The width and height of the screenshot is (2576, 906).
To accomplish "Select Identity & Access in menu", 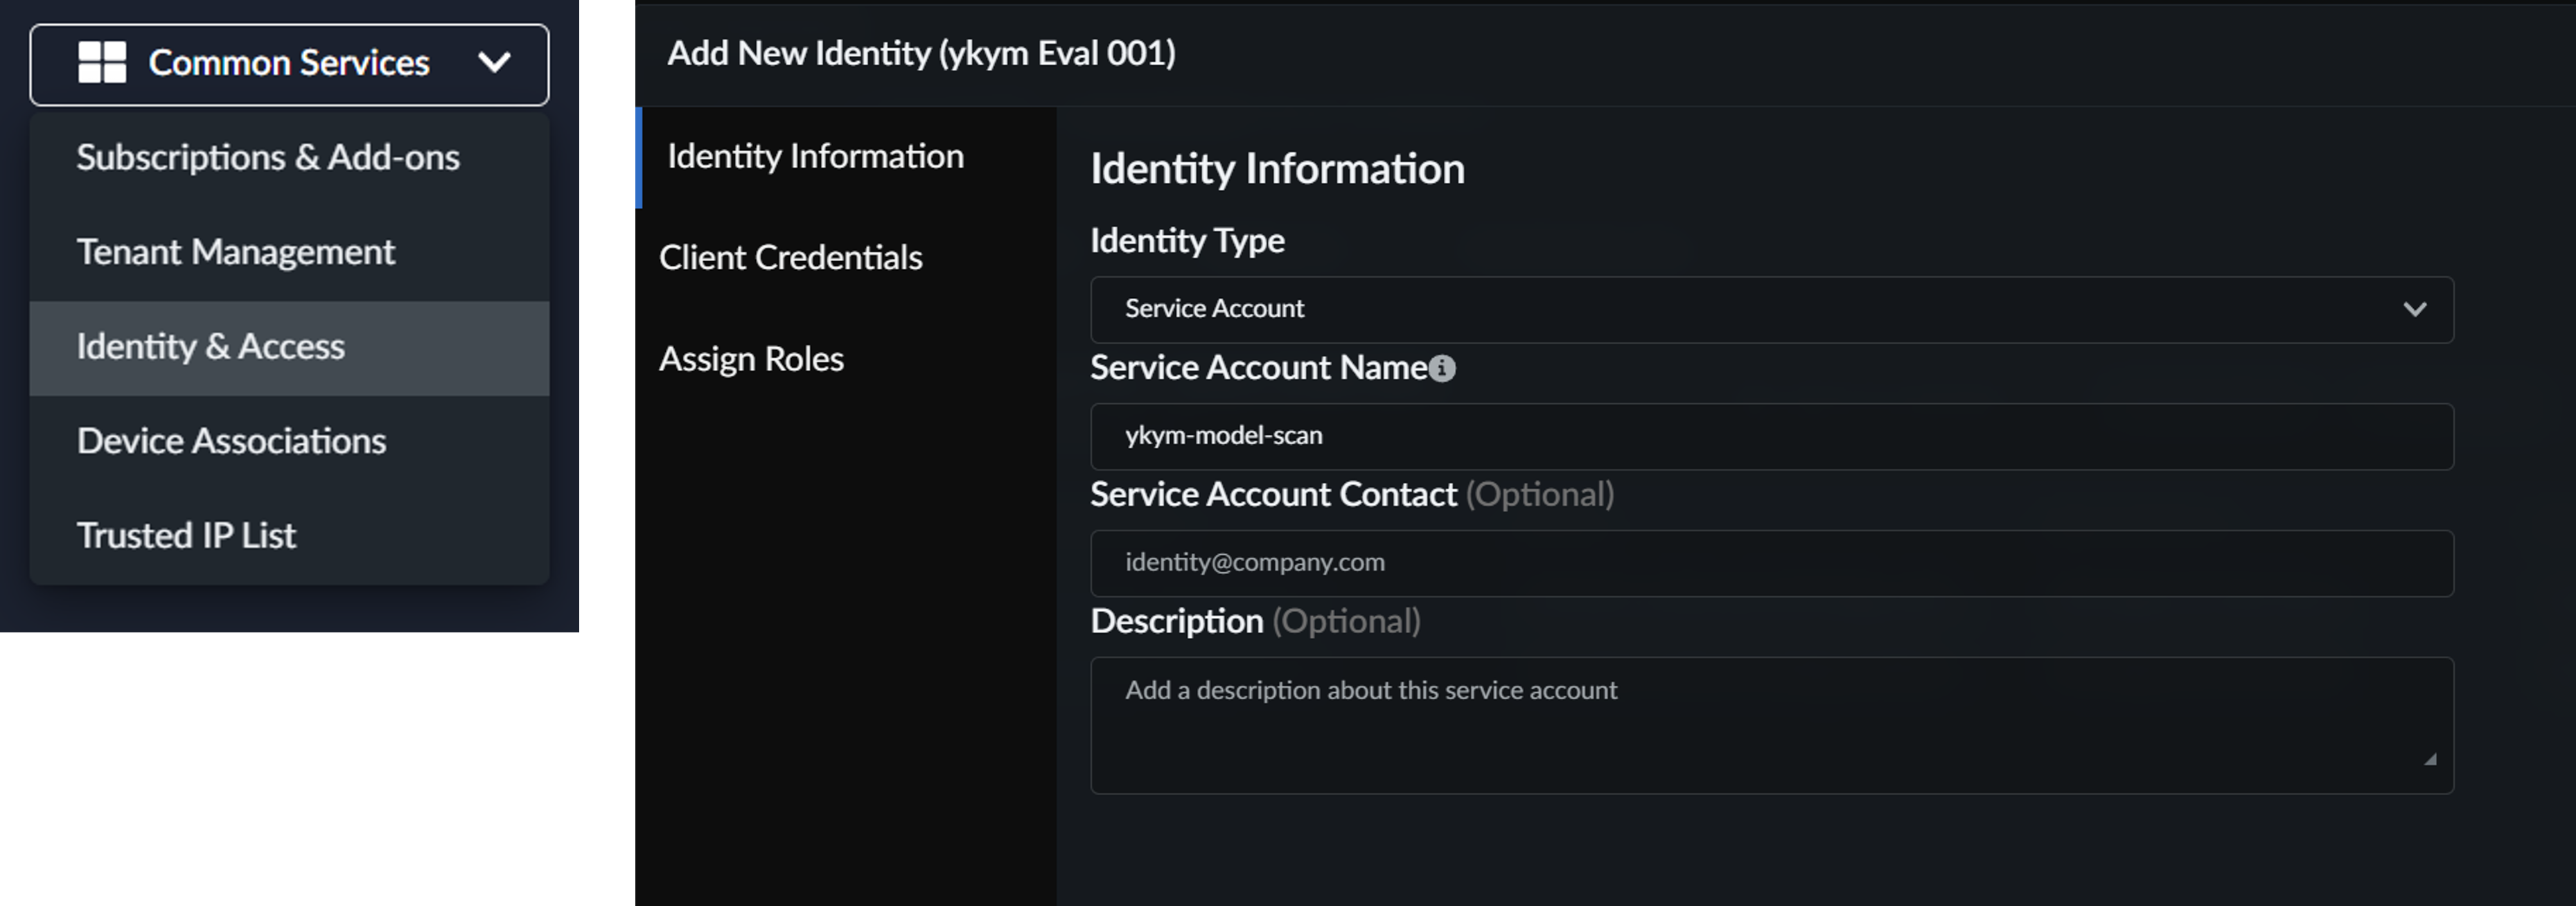I will point(211,347).
